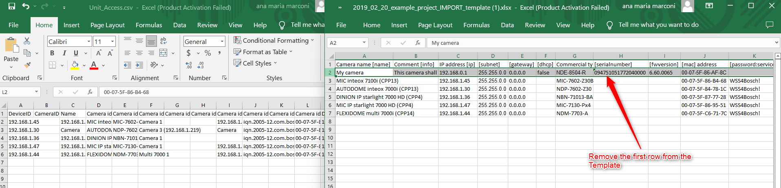The height and width of the screenshot is (188, 781).
Task: Apply the yellow fill color
Action: pos(75,65)
